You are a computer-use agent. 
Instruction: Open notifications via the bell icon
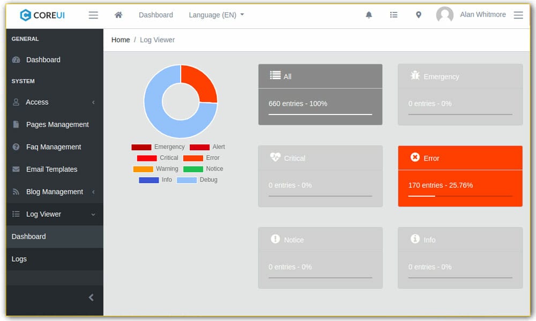pos(369,14)
